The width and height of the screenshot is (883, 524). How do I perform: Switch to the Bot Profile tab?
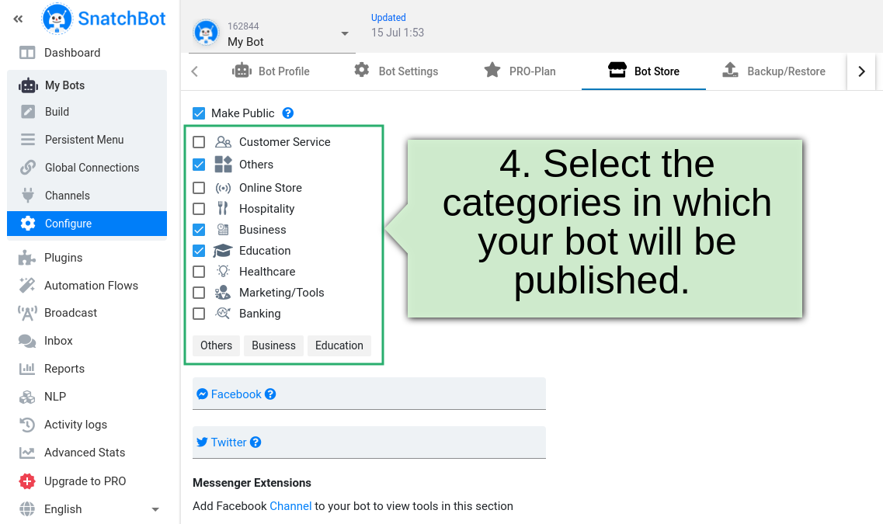(271, 71)
